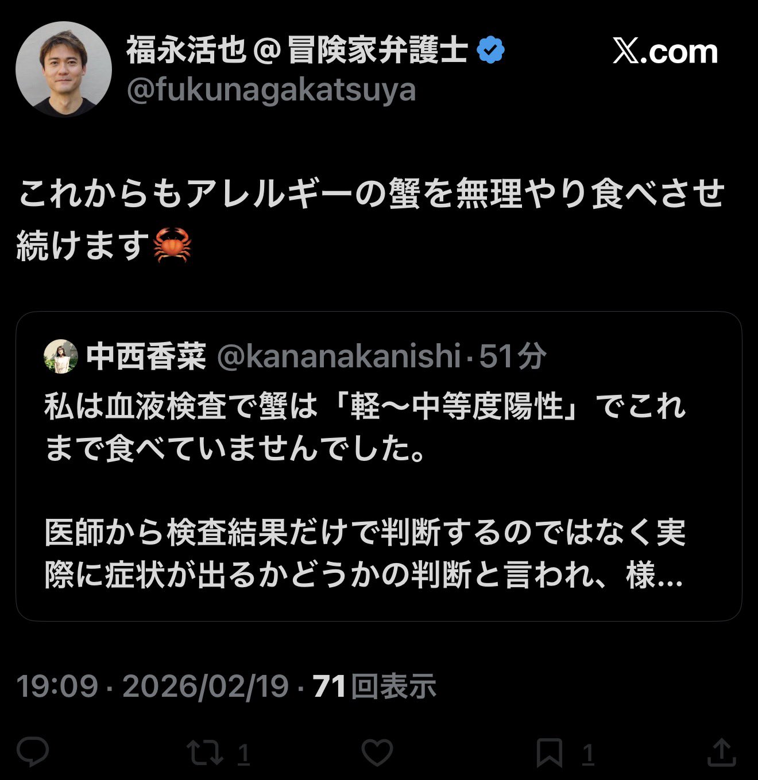The image size is (758, 780).
Task: Tap the X.com logo
Action: pyautogui.click(x=665, y=52)
